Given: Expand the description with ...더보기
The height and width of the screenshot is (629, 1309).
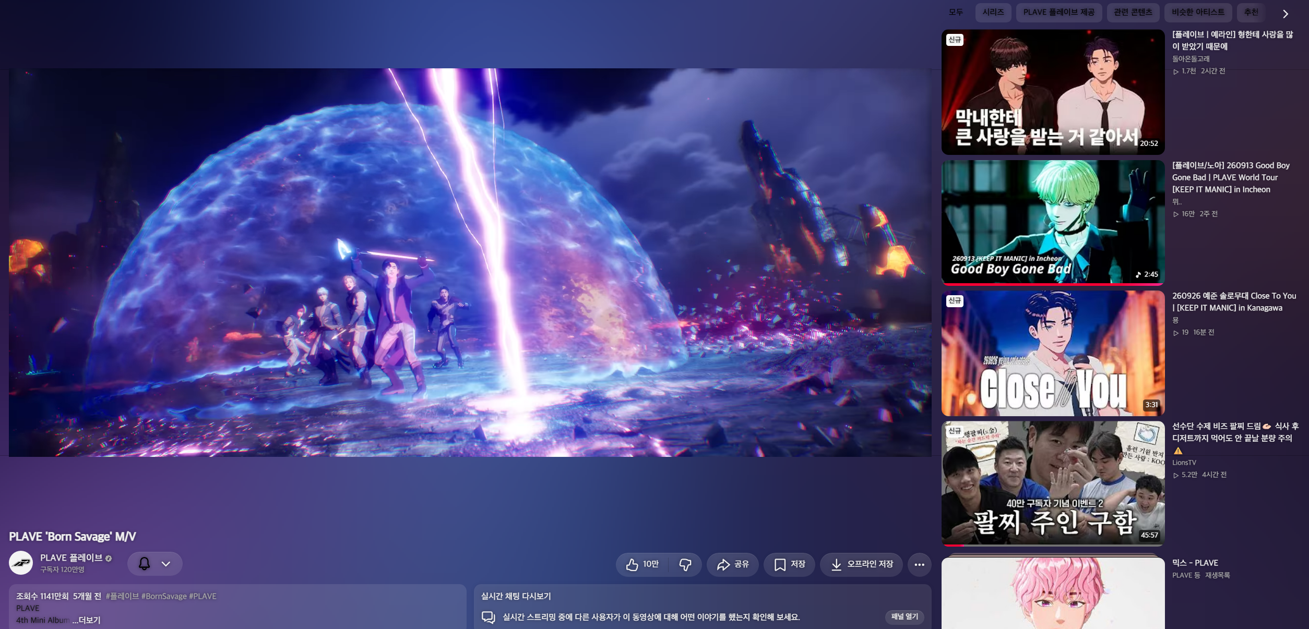Looking at the screenshot, I should pyautogui.click(x=86, y=620).
